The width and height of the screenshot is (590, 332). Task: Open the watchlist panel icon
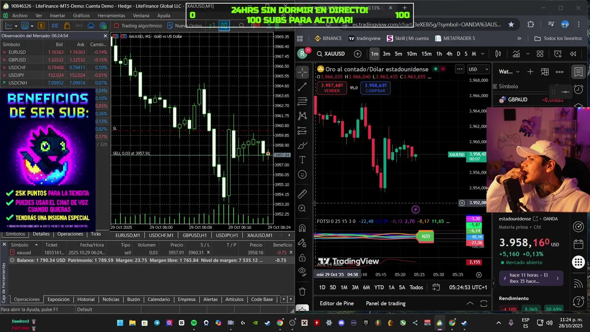pos(578,72)
